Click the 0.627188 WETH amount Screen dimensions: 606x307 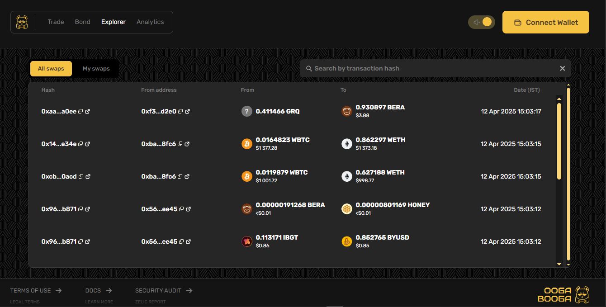pos(380,172)
